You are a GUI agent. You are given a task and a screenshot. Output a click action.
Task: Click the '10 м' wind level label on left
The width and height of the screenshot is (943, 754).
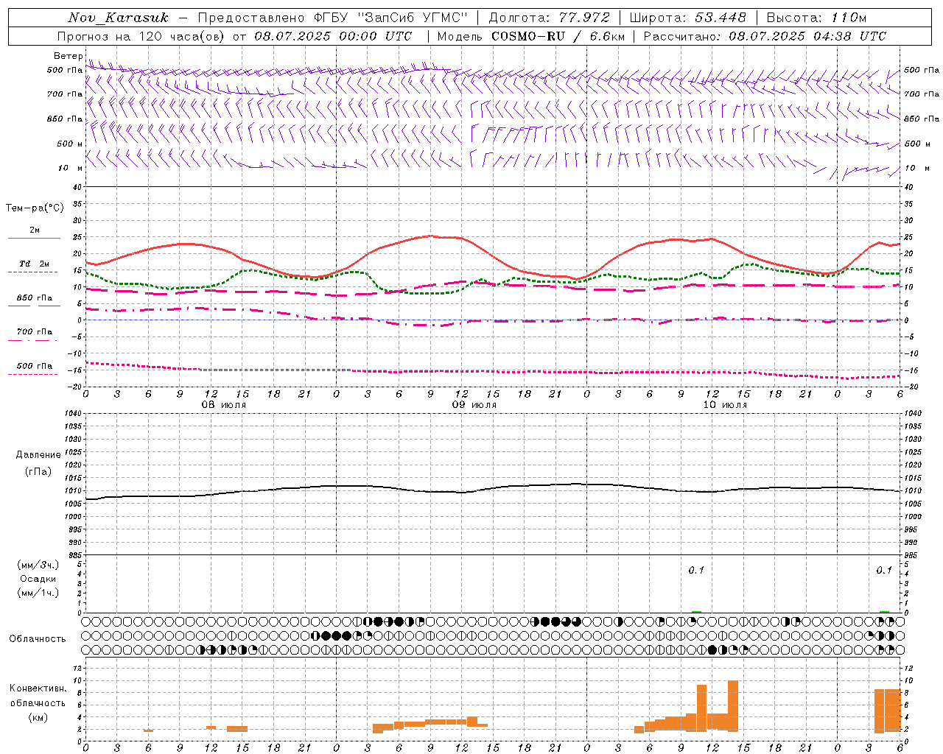pyautogui.click(x=71, y=168)
